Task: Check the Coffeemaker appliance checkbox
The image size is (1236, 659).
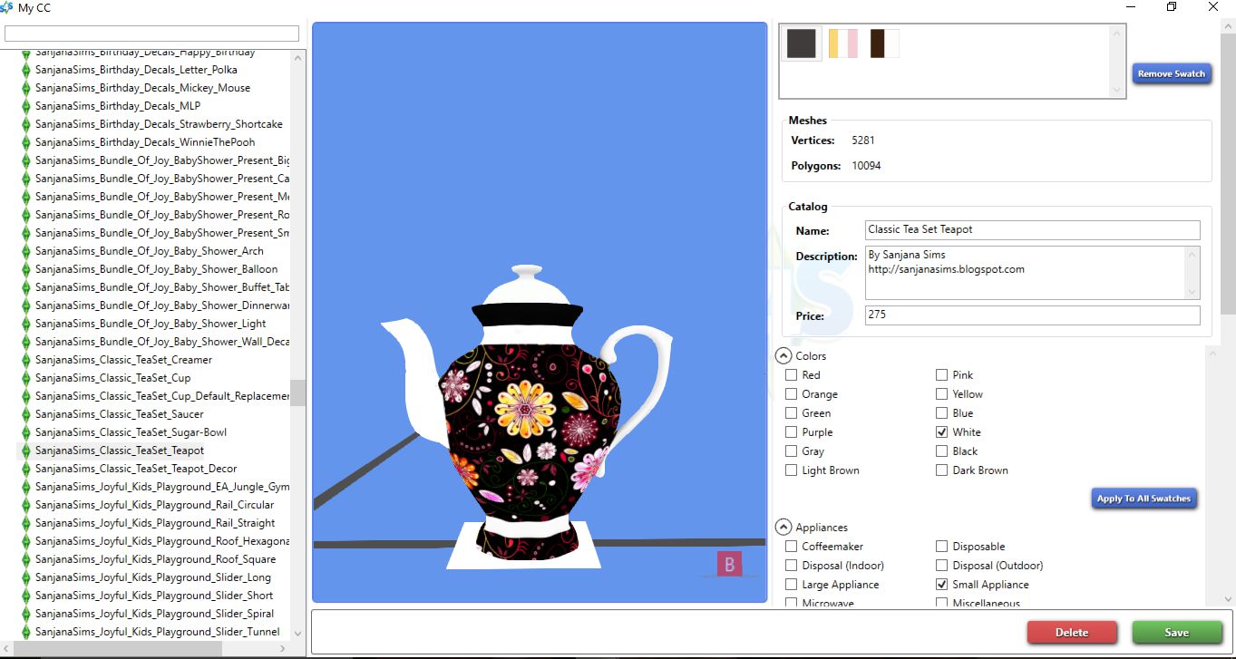Action: coord(792,547)
